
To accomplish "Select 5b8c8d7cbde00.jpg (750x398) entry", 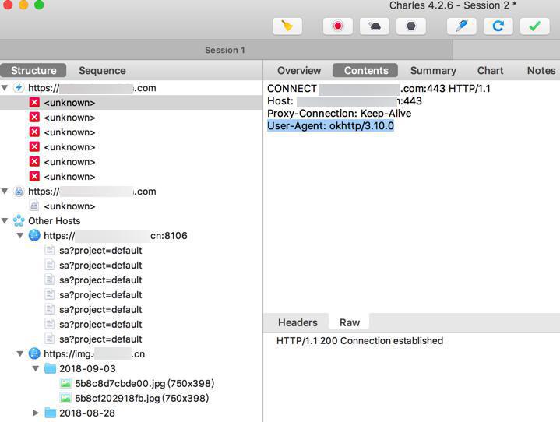I will [x=145, y=383].
